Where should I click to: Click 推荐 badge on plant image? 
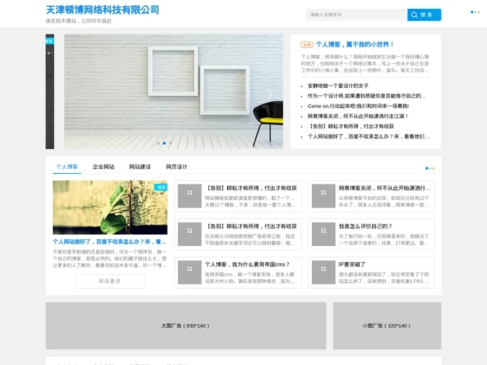click(161, 187)
